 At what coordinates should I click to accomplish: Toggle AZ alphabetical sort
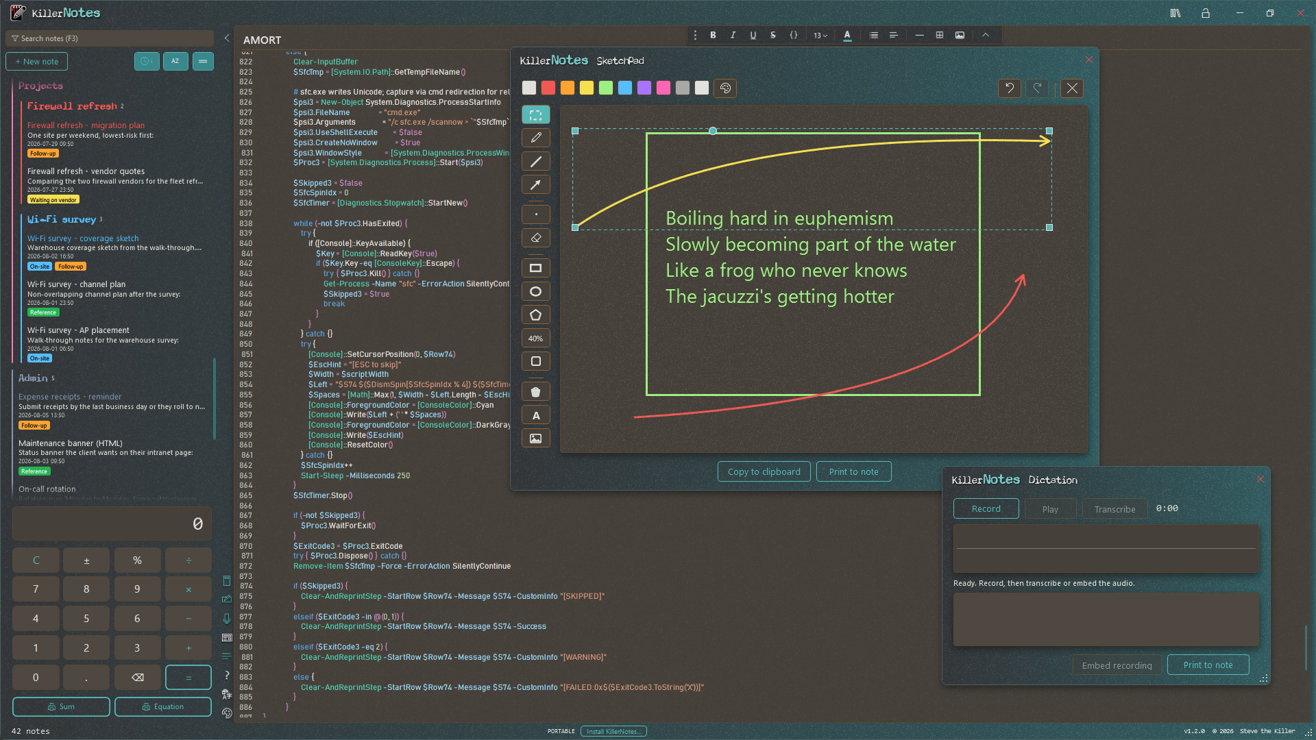pyautogui.click(x=175, y=61)
